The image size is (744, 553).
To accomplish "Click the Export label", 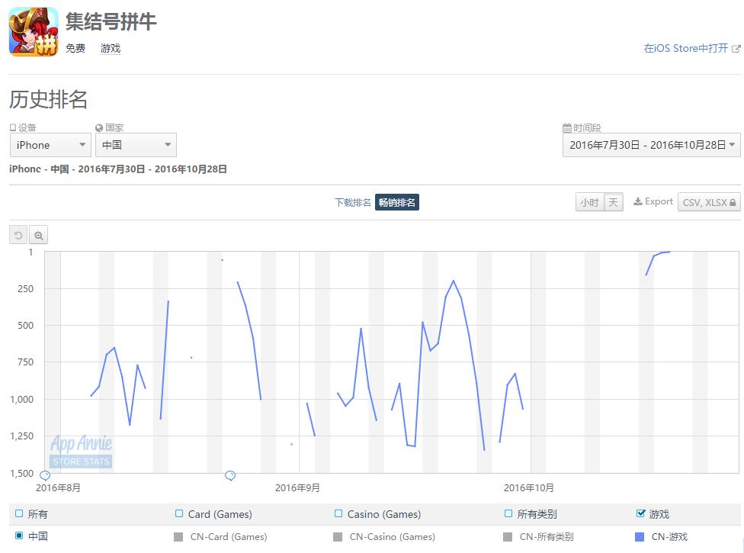I will click(659, 201).
